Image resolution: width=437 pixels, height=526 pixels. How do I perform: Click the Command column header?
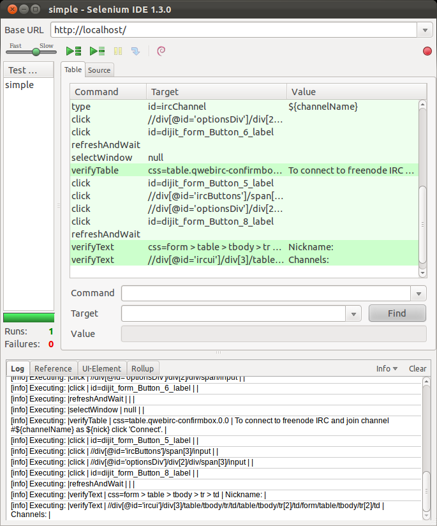click(x=108, y=91)
